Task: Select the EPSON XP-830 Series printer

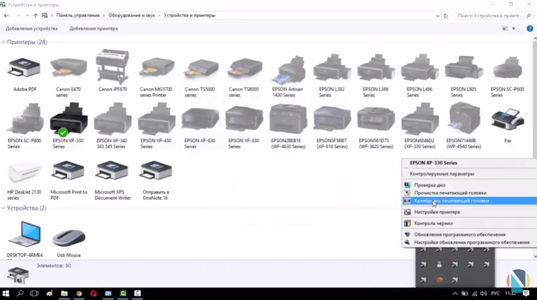Action: (244, 119)
